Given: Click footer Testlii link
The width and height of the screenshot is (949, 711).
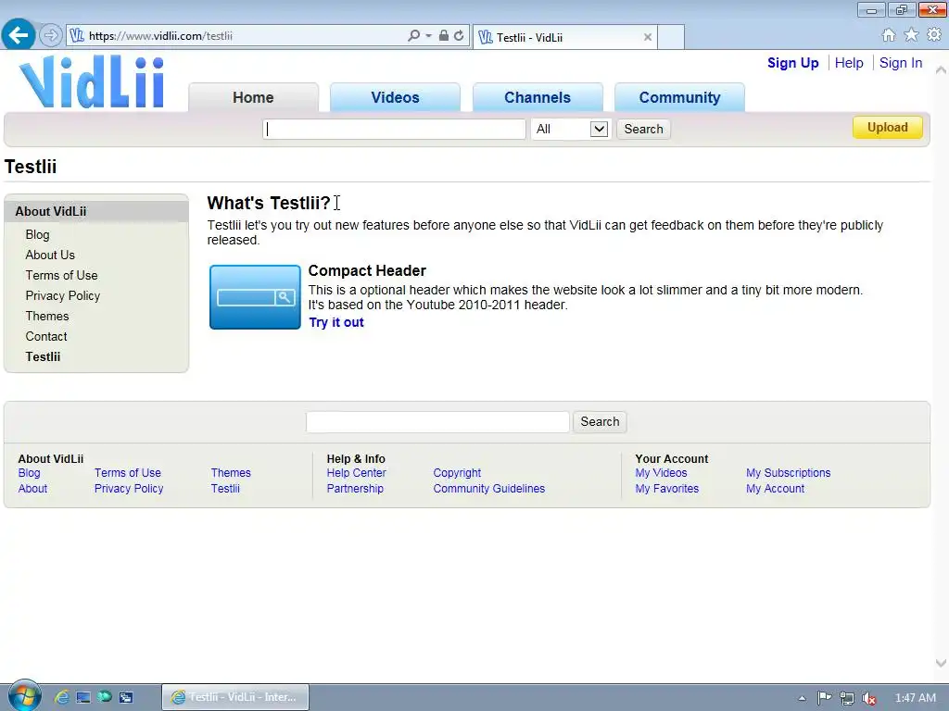Looking at the screenshot, I should tap(225, 489).
